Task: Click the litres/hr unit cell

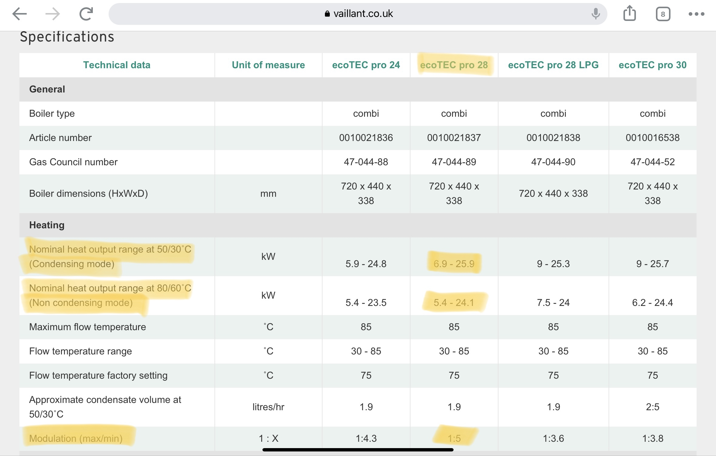Action: tap(268, 407)
